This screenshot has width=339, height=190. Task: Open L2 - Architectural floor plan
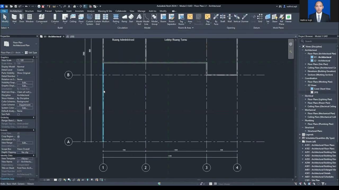322,61
